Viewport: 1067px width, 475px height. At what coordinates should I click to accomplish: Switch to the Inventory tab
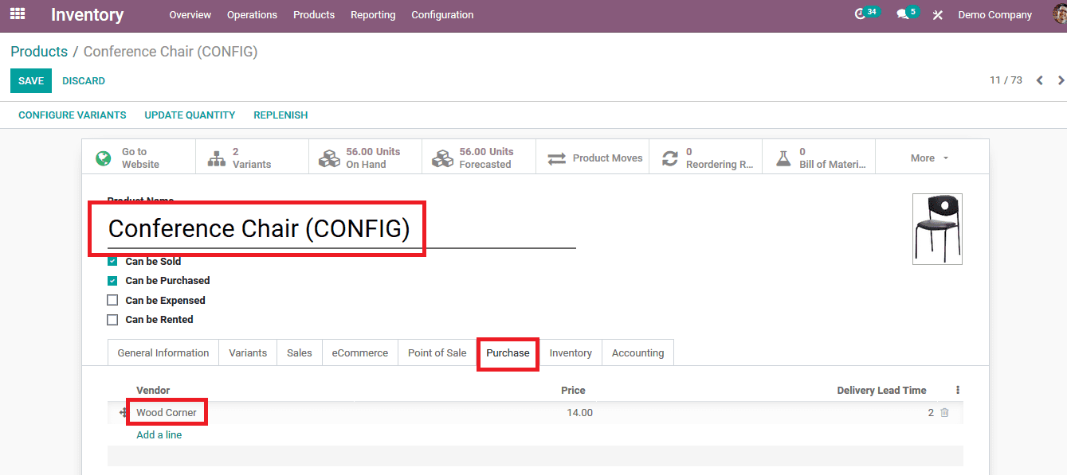tap(571, 352)
